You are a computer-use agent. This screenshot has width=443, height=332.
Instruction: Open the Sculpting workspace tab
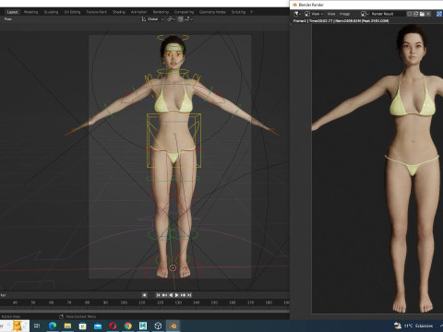51,12
